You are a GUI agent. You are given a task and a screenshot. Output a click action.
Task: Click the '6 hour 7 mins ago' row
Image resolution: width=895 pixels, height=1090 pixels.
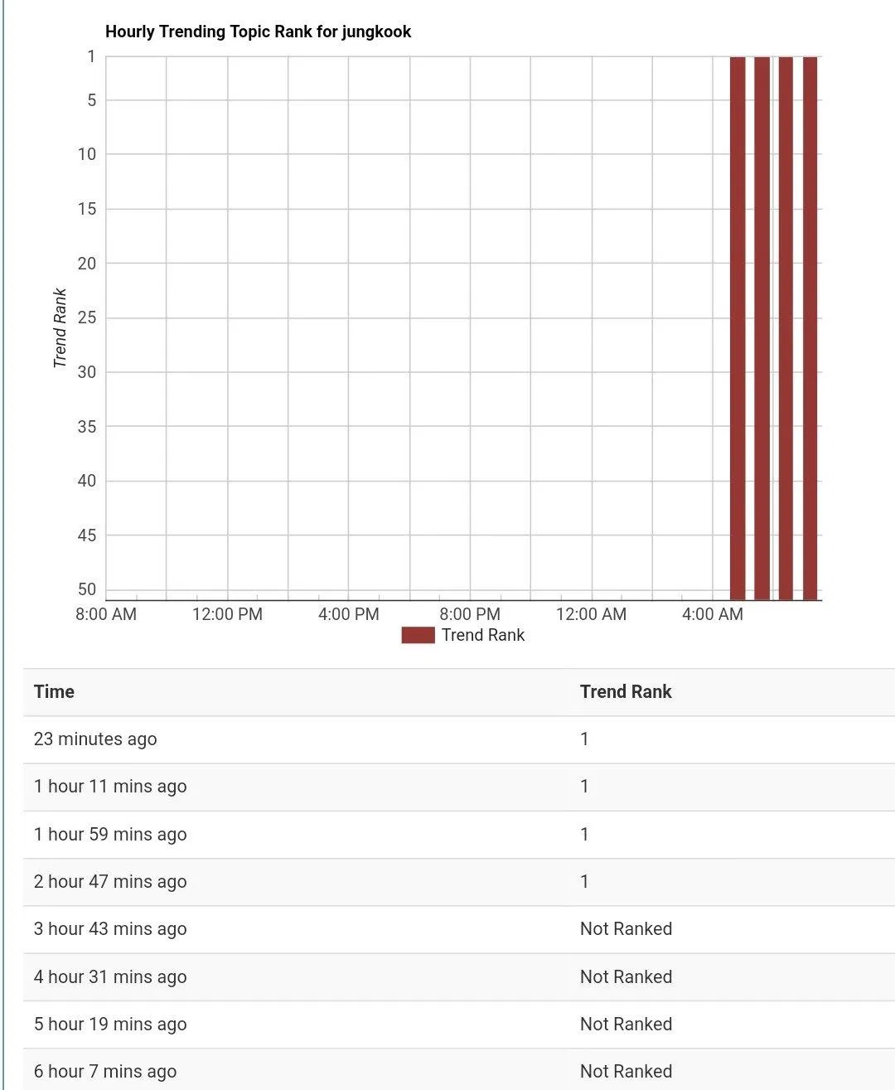pos(105,1072)
